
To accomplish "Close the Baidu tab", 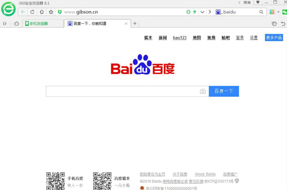I will tap(126, 24).
